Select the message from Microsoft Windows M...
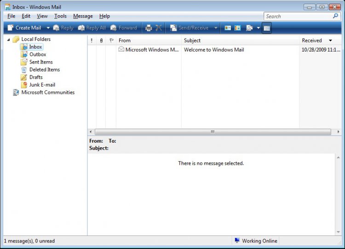Viewport: 345px width, 249px height. pos(152,50)
